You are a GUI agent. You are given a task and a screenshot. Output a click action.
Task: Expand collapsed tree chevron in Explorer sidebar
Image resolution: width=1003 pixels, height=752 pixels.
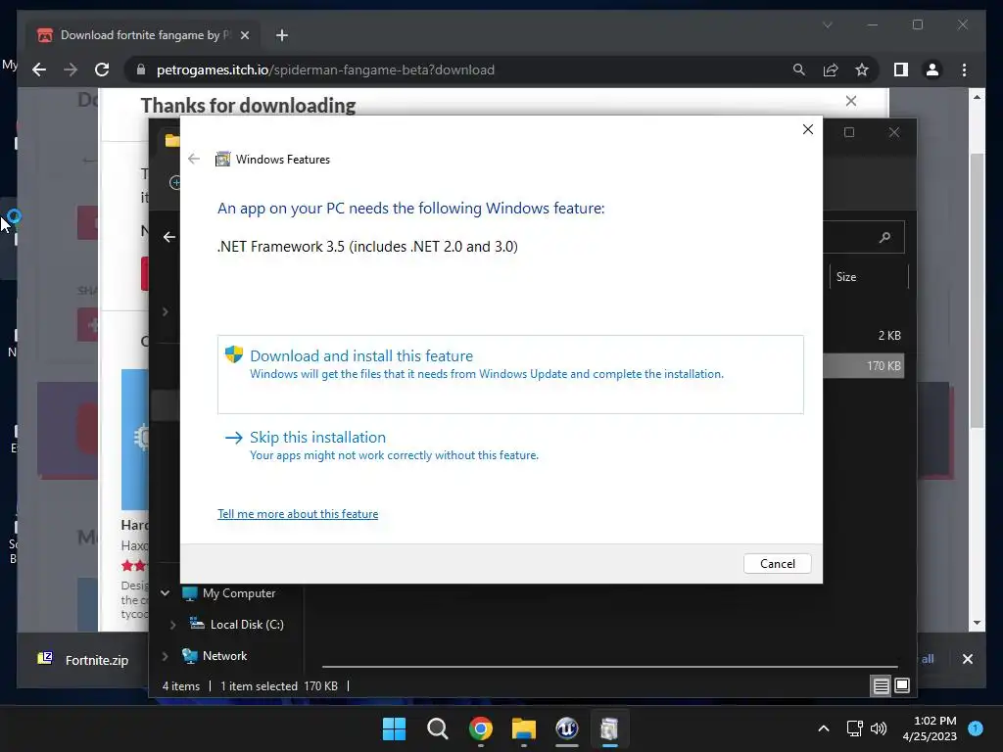(165, 312)
